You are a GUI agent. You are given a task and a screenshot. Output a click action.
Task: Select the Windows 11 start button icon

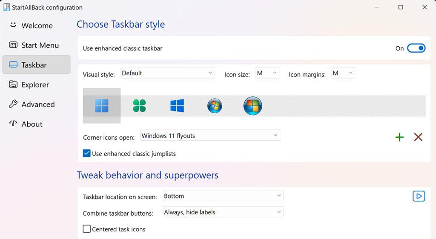(101, 106)
